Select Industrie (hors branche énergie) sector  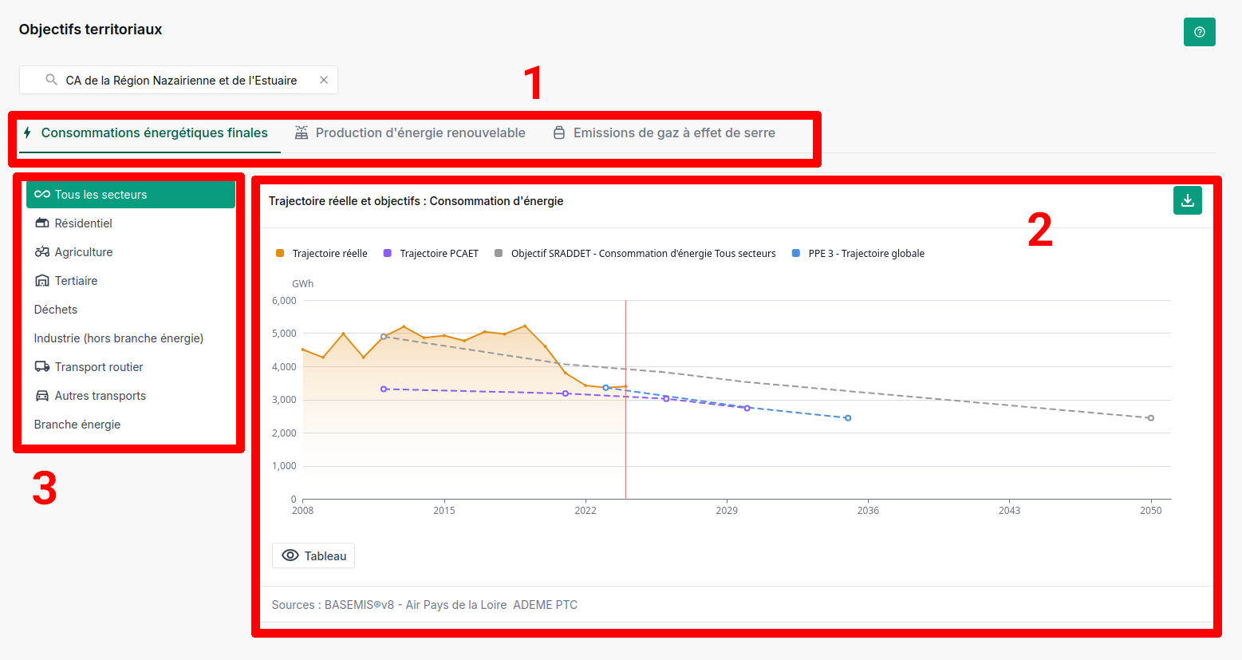pyautogui.click(x=131, y=338)
